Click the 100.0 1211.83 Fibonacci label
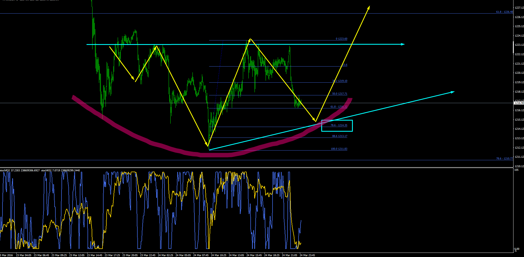Viewport: 524px width, 257px height. point(339,149)
